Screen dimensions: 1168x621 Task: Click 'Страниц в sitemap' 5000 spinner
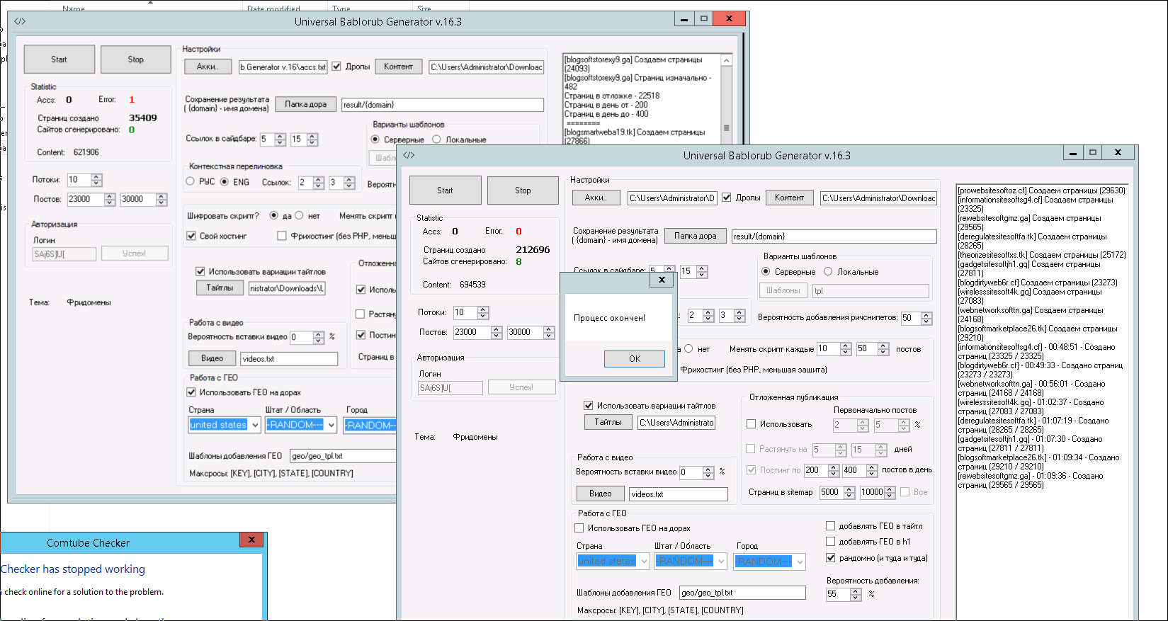click(x=849, y=492)
